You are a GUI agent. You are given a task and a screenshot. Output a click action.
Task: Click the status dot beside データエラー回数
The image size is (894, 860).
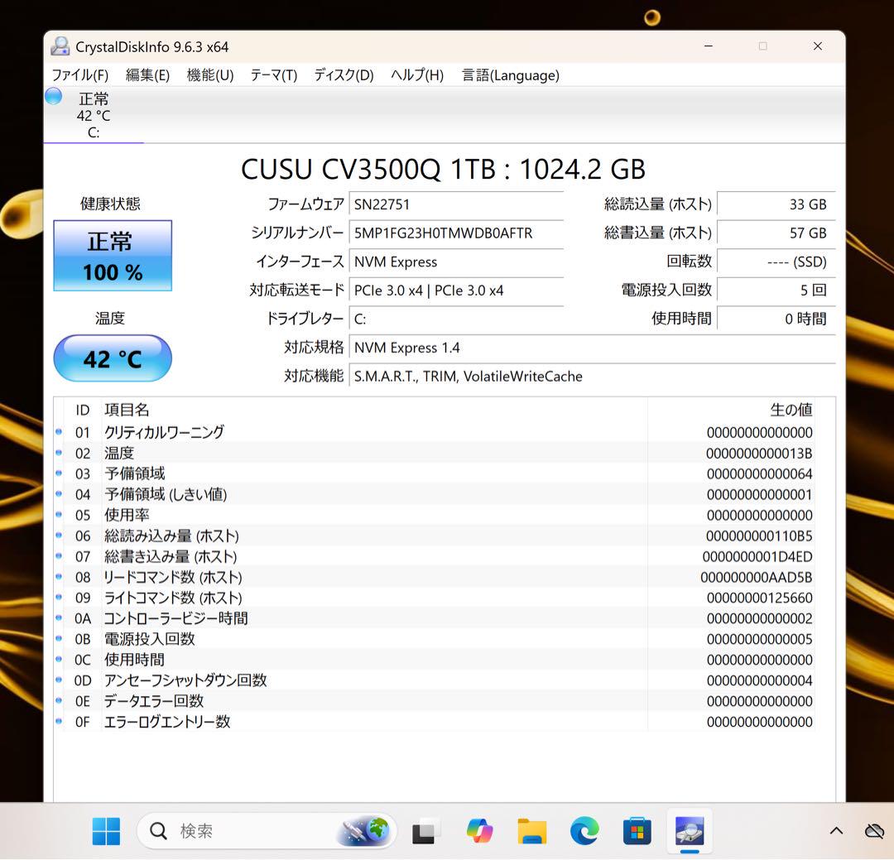pyautogui.click(x=59, y=700)
